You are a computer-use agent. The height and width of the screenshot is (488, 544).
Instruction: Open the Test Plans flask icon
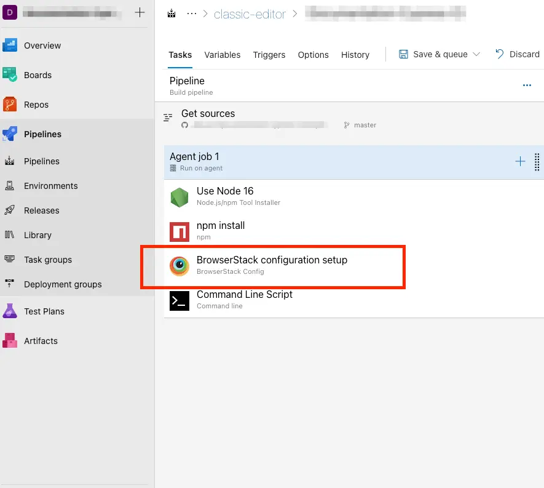[10, 311]
